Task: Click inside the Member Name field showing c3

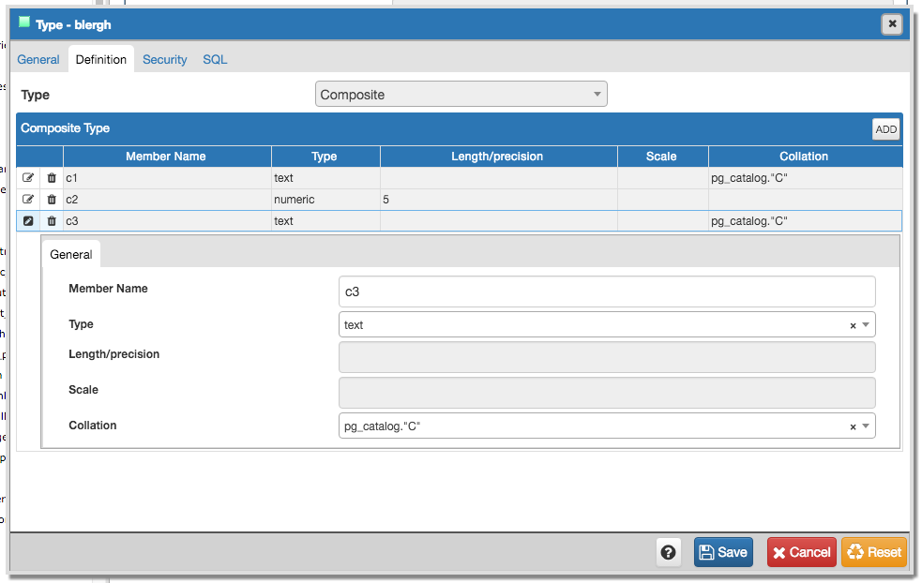Action: pos(606,291)
